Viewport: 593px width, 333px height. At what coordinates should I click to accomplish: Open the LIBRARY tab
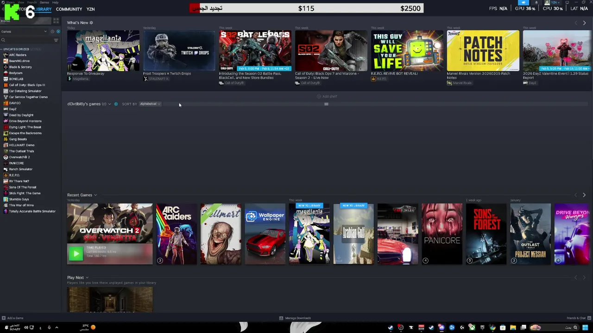pos(42,9)
